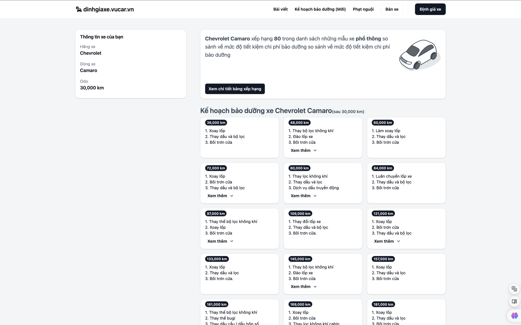Click the (sau 30,000 km) subtitle text

[348, 112]
